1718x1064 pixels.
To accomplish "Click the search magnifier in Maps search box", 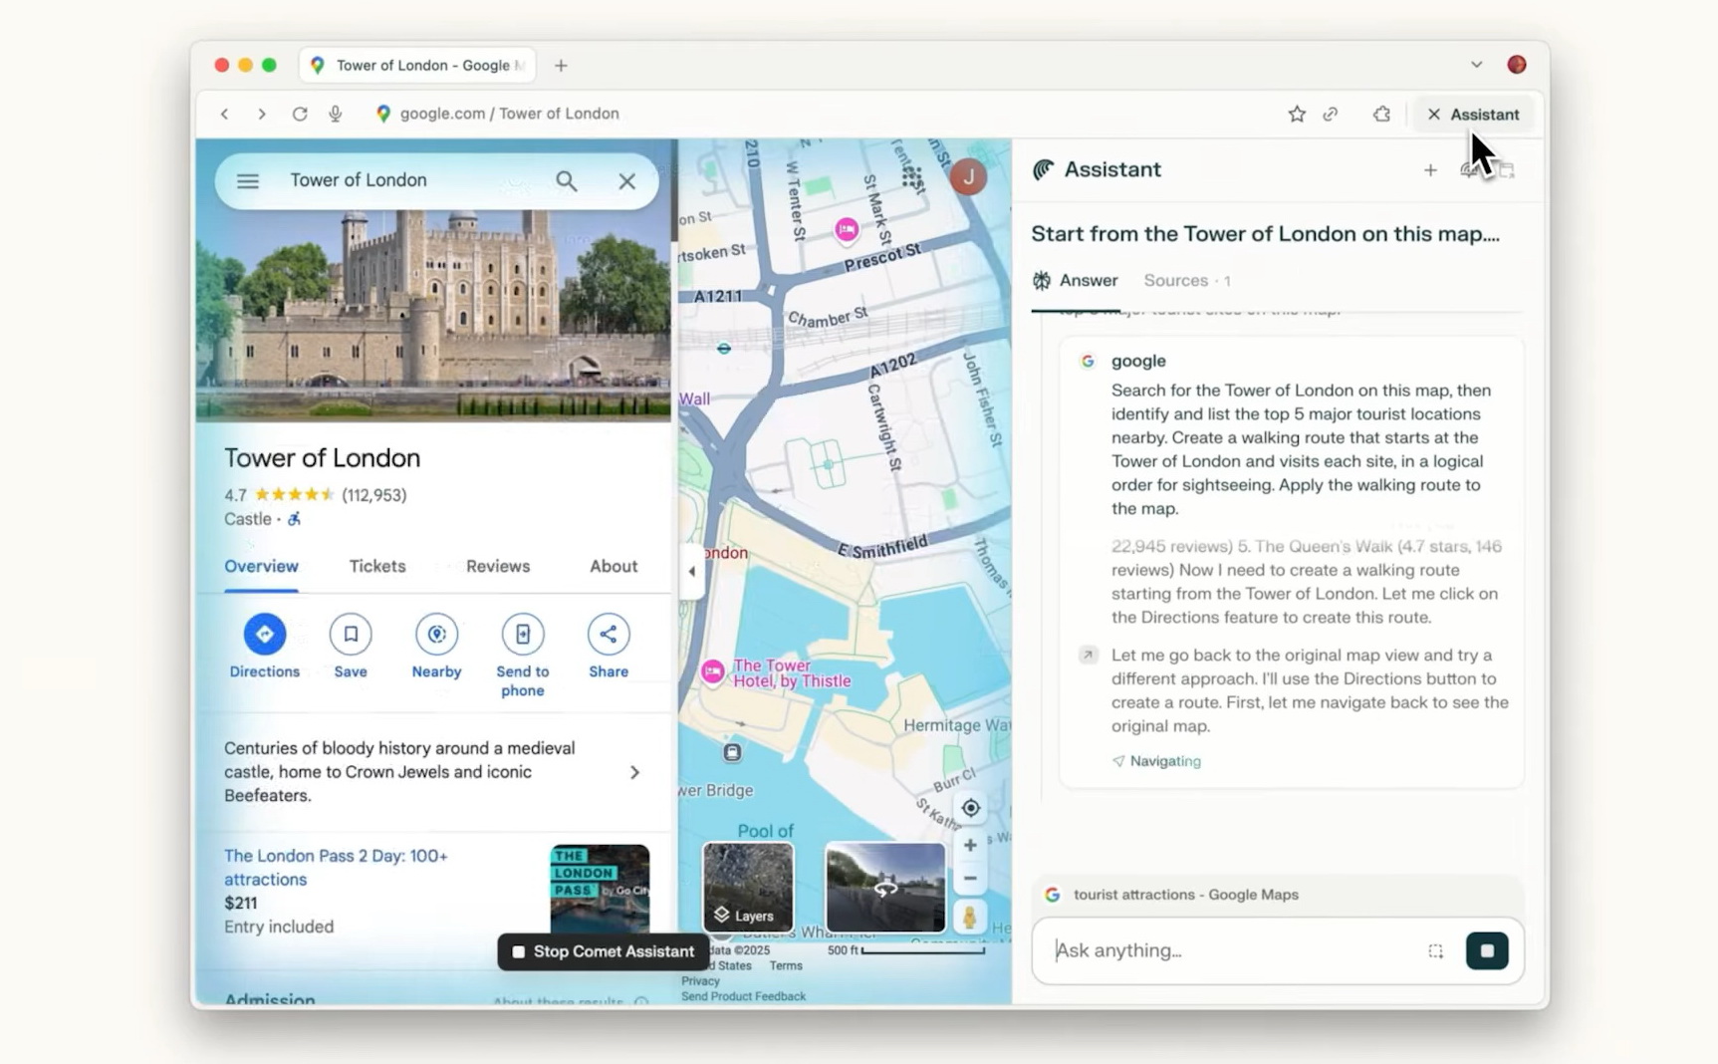I will (566, 180).
